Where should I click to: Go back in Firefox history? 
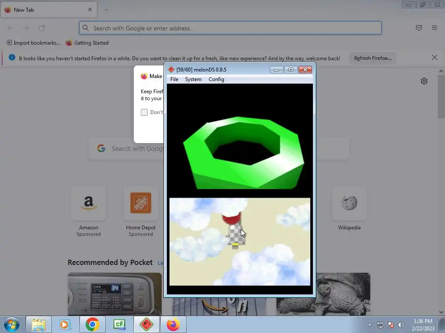click(10, 28)
